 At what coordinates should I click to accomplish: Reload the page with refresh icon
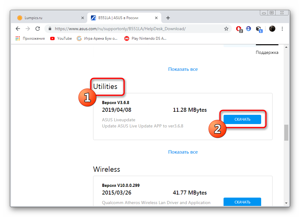[x=38, y=29]
